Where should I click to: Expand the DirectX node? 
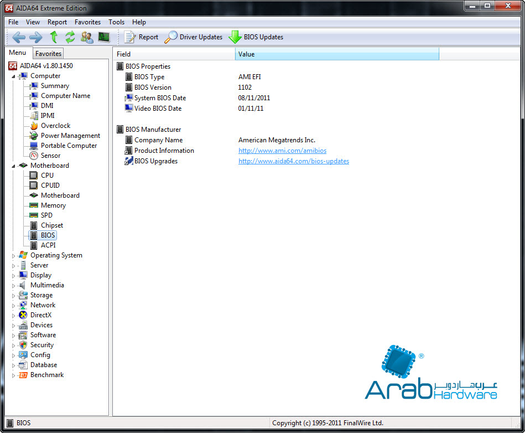[13, 316]
